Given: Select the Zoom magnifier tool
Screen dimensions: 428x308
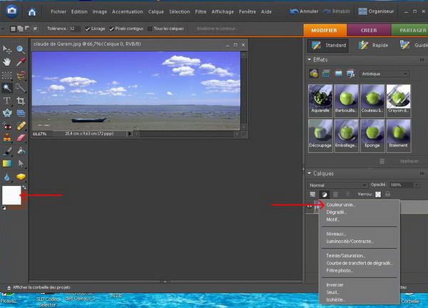Looking at the screenshot, I should [21, 50].
